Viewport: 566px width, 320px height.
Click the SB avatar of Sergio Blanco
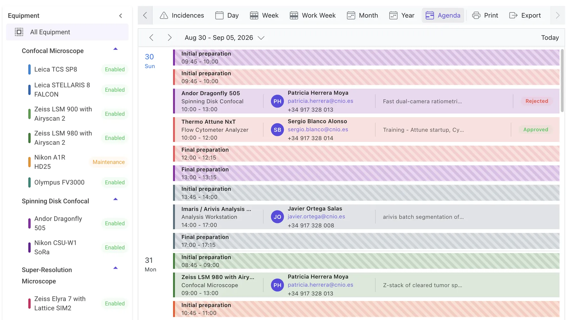point(277,130)
